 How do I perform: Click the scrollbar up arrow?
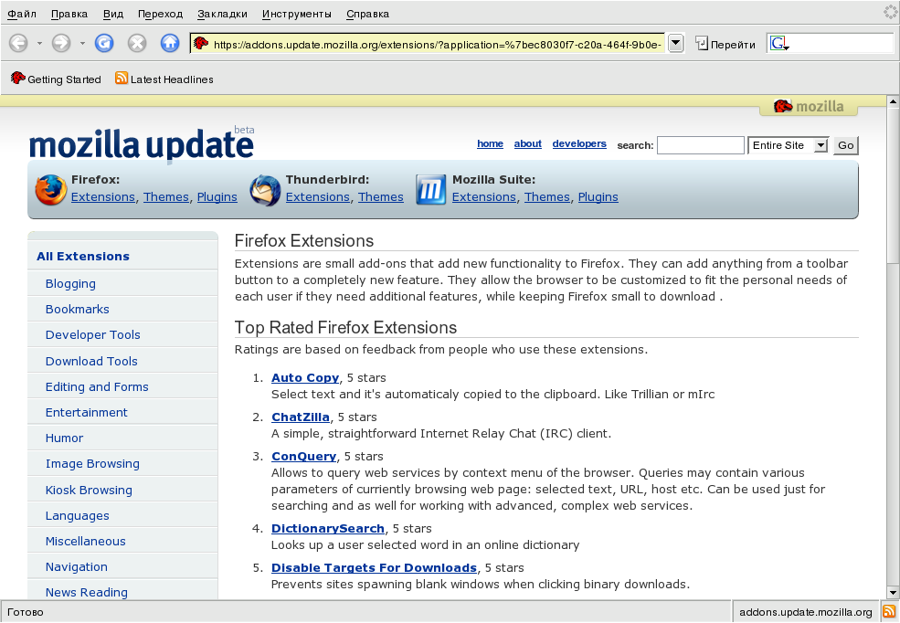click(x=893, y=101)
